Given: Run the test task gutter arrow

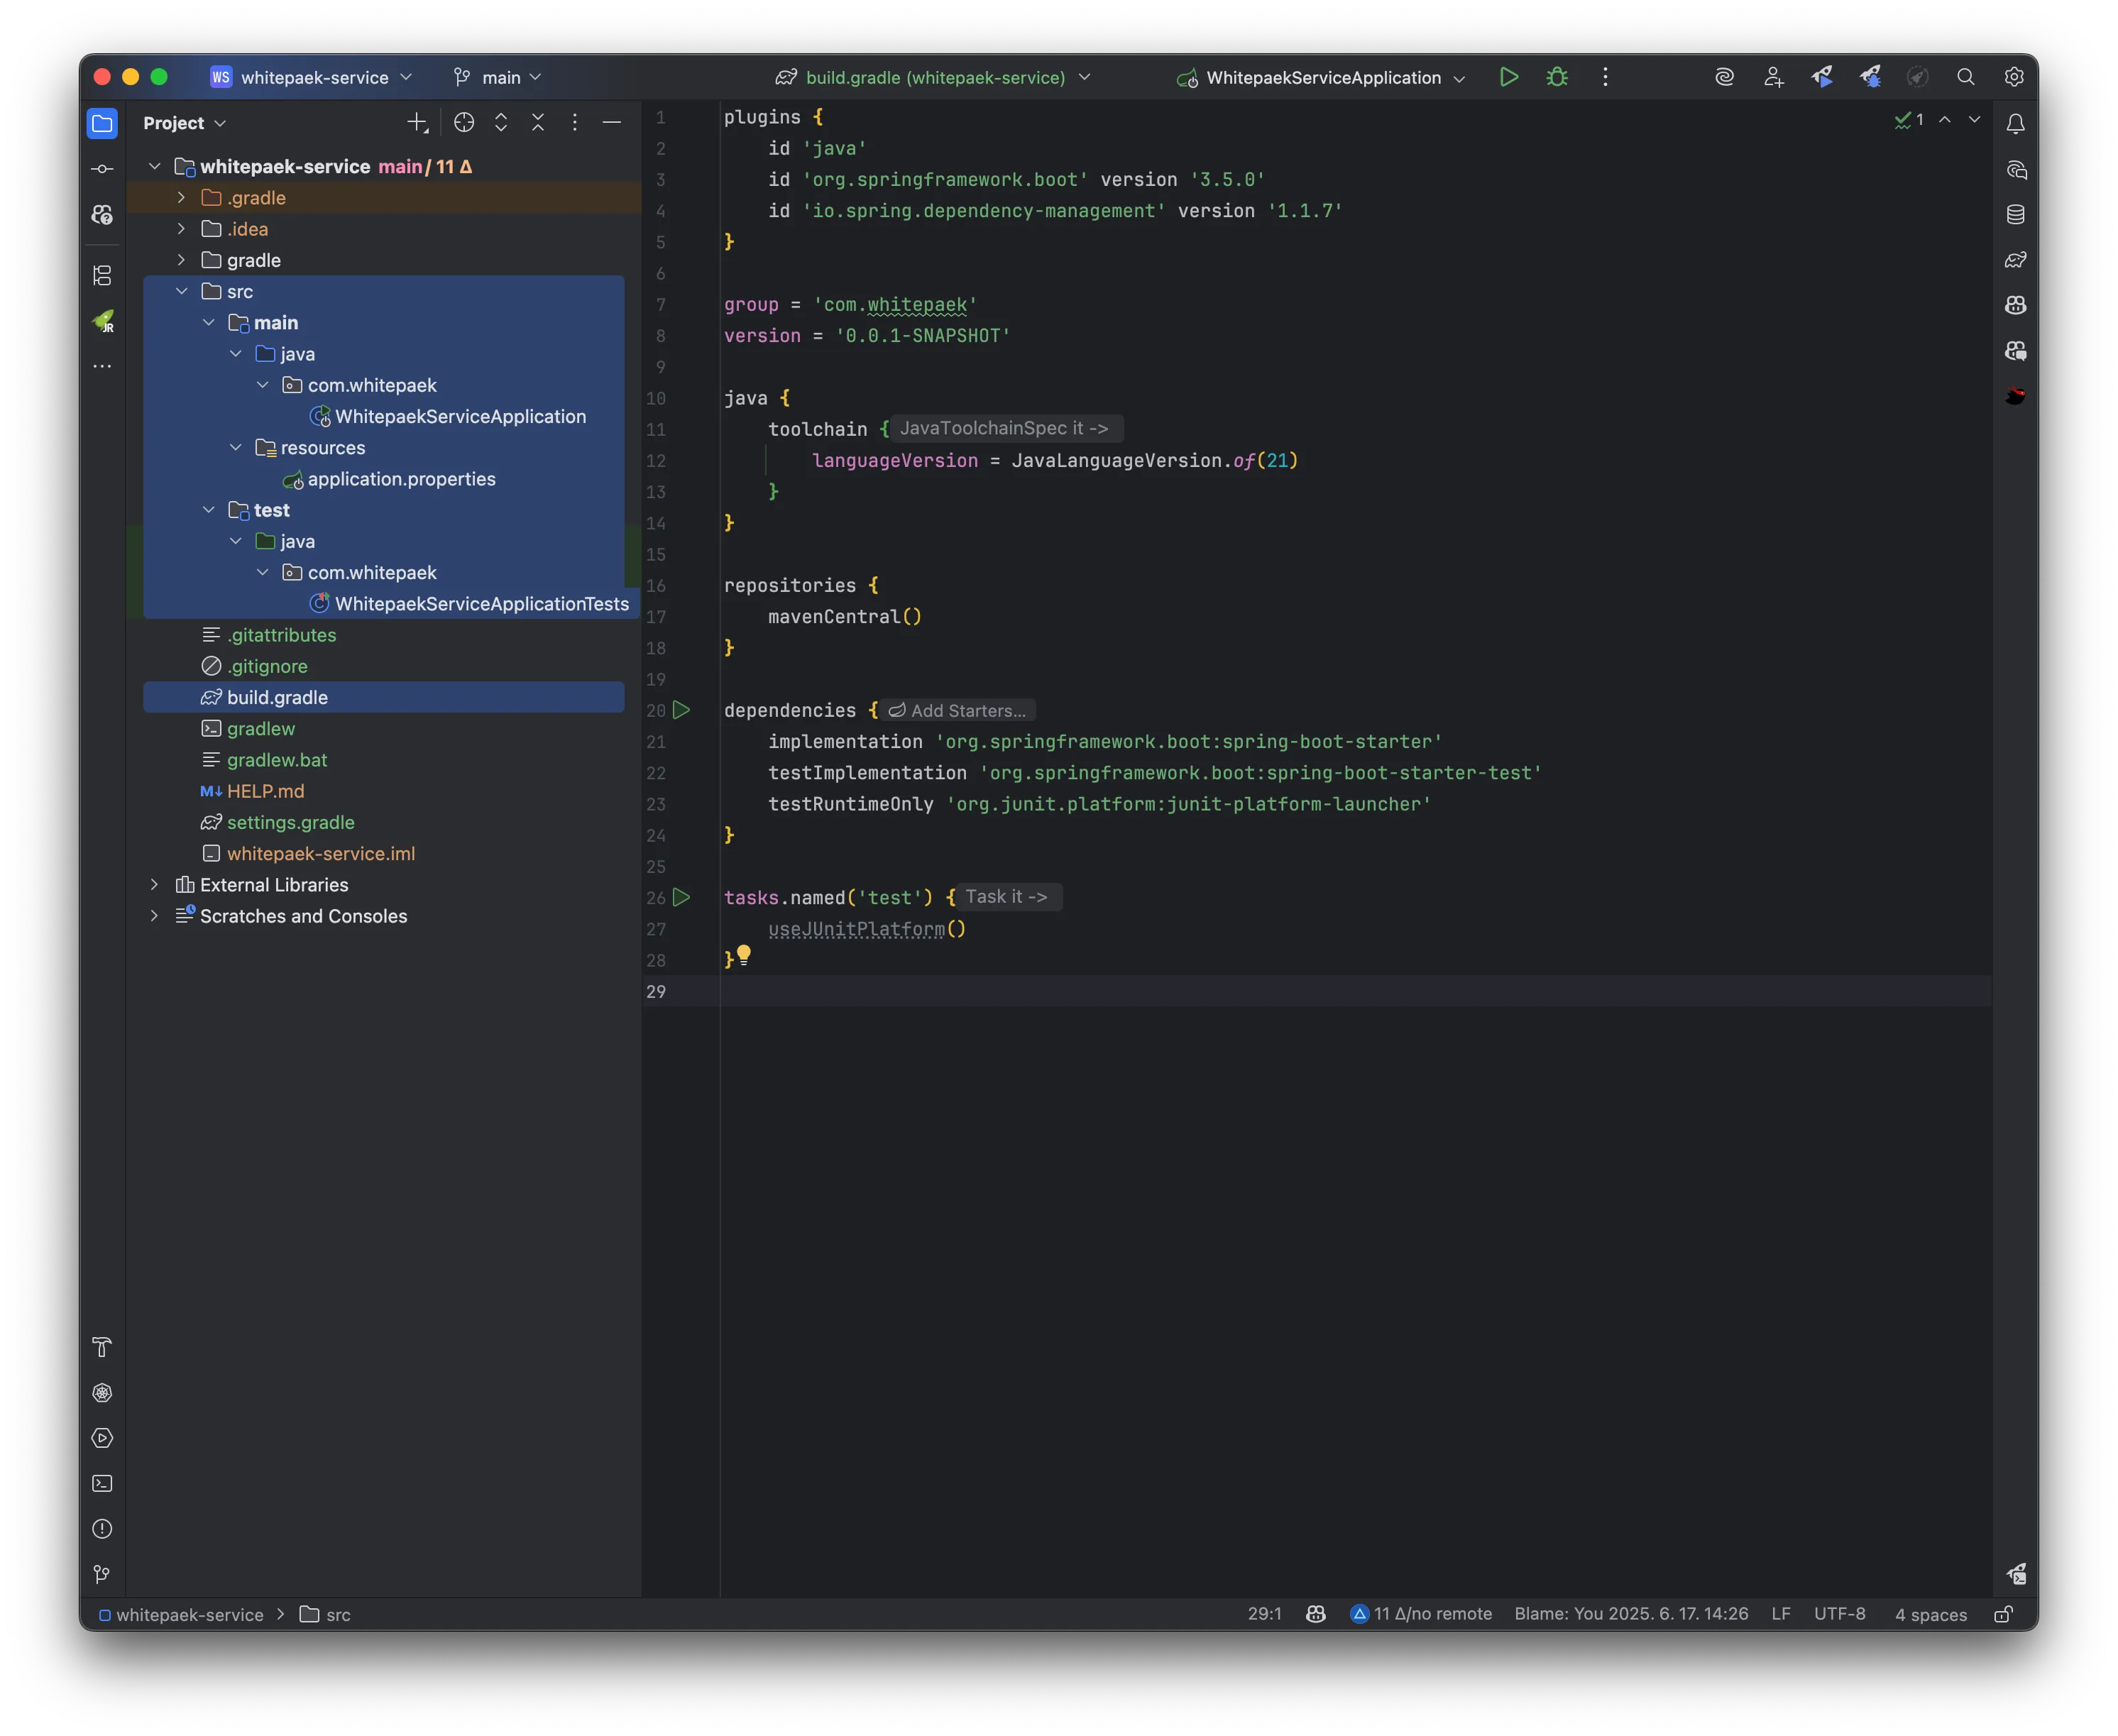Looking at the screenshot, I should point(681,897).
